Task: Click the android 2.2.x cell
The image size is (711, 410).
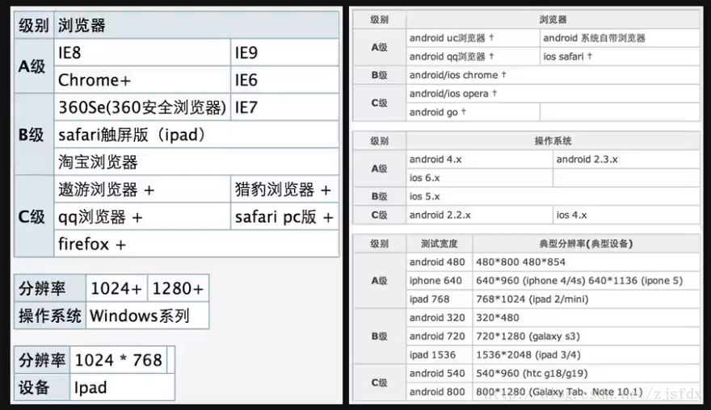Action: (x=479, y=215)
